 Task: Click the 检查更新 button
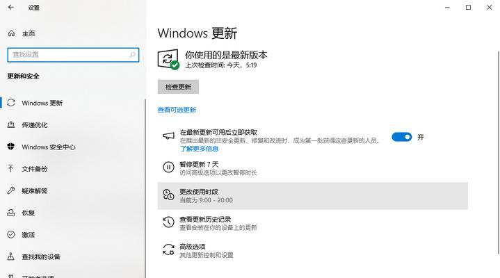[178, 87]
